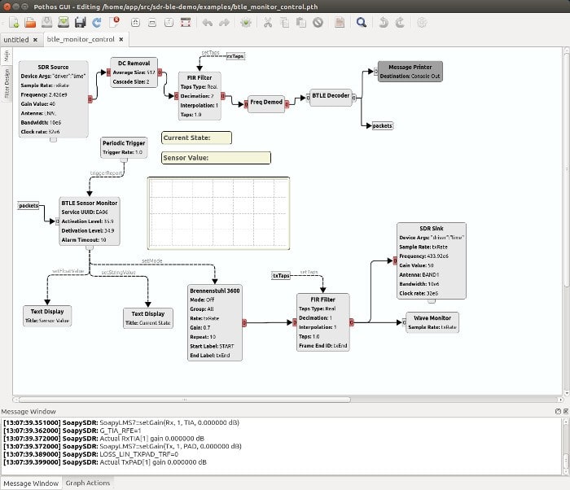
Task: Click SDR Source red output port
Action: (90, 99)
